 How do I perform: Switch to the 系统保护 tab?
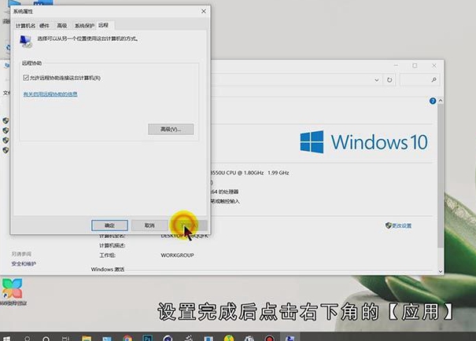point(84,26)
